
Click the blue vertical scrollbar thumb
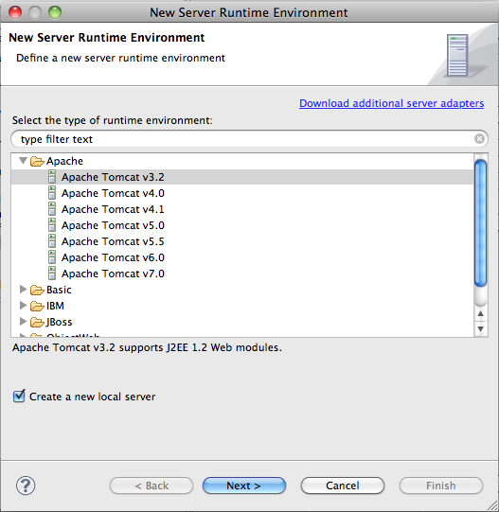tap(480, 223)
